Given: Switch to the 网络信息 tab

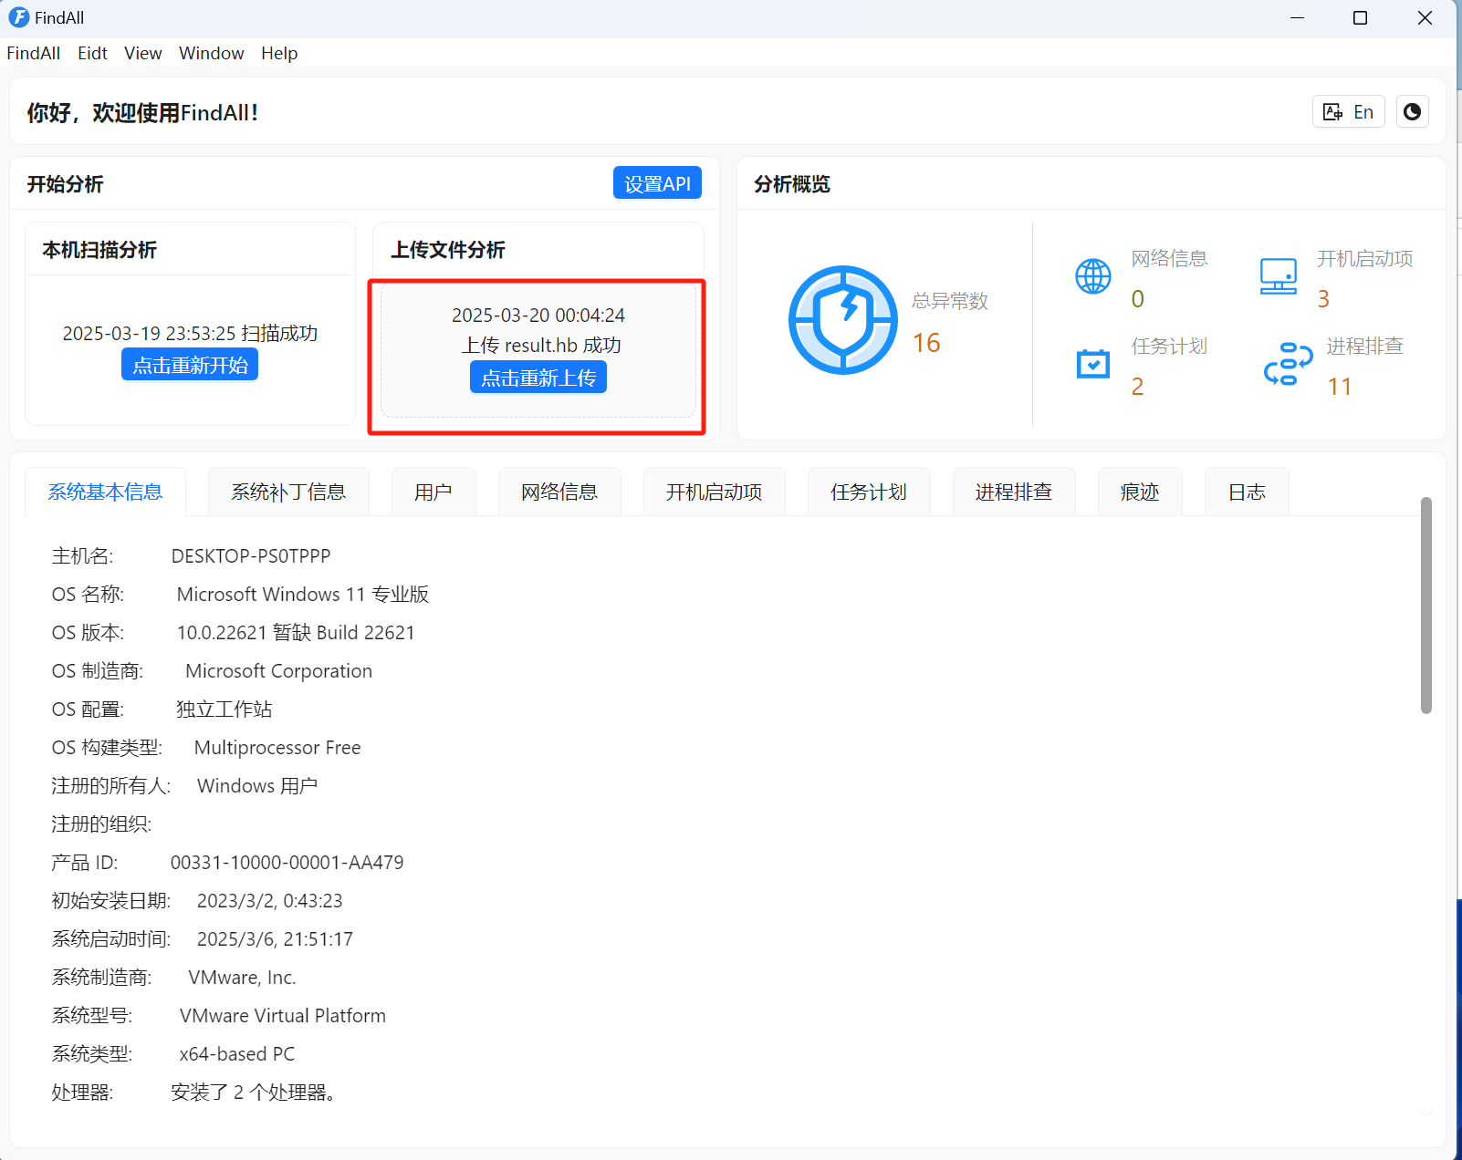Looking at the screenshot, I should (559, 492).
